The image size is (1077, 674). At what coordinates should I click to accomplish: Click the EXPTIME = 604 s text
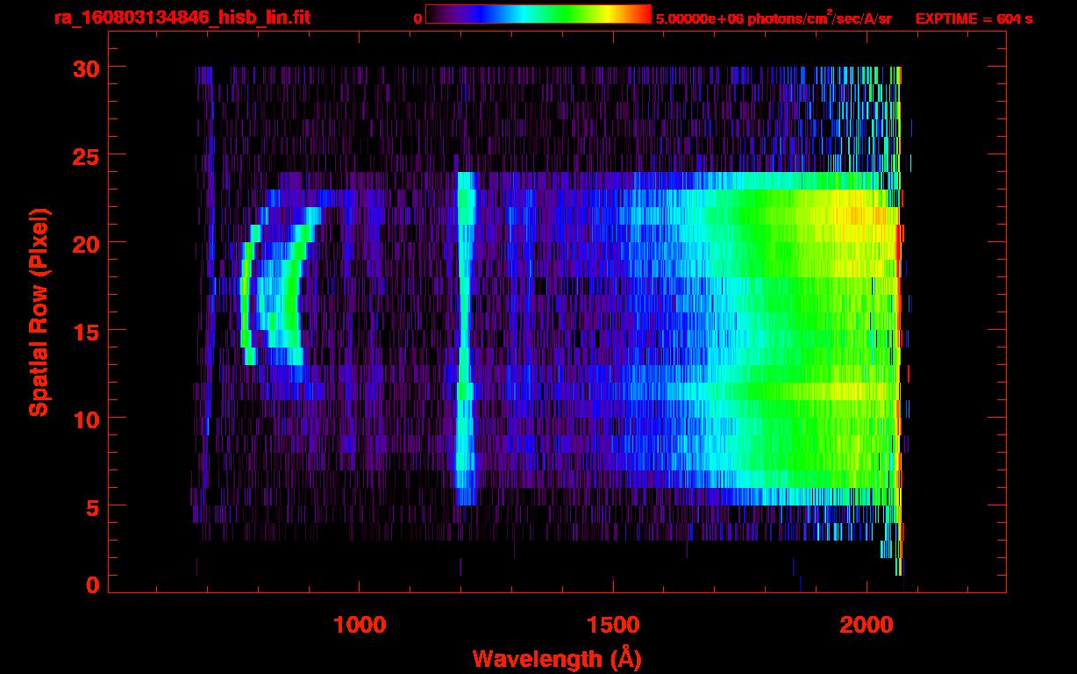[x=974, y=18]
